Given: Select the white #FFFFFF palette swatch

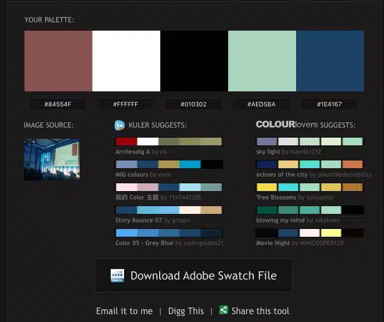Looking at the screenshot, I should [126, 61].
